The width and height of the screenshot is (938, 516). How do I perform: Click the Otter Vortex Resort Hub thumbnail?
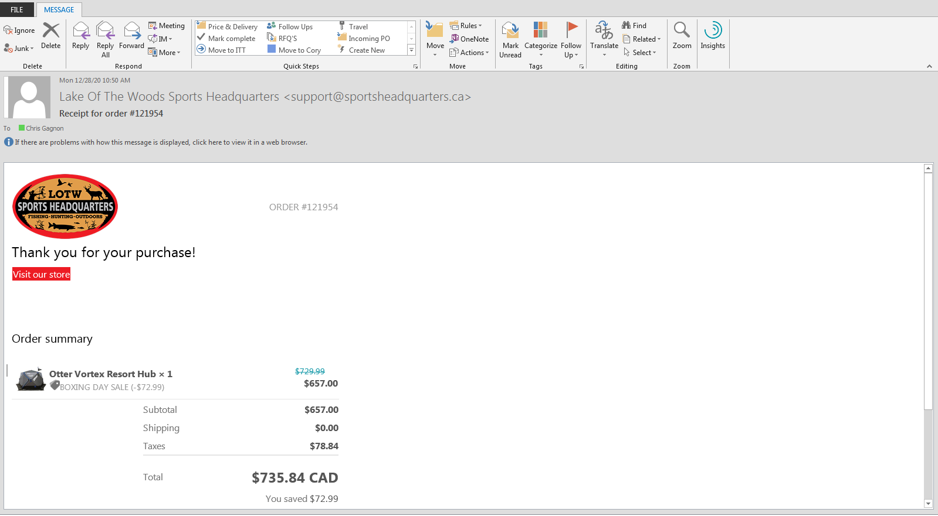click(31, 380)
